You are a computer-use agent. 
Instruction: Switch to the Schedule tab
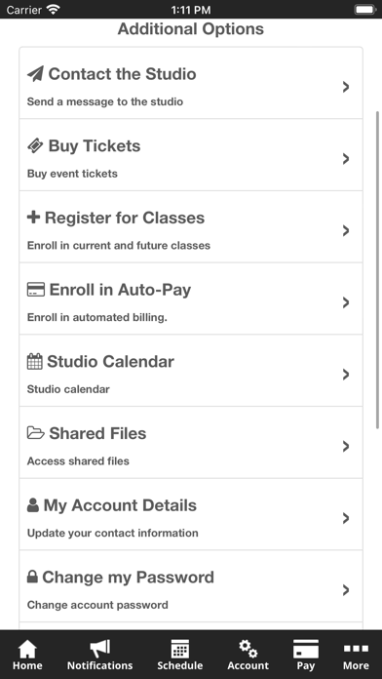point(180,655)
